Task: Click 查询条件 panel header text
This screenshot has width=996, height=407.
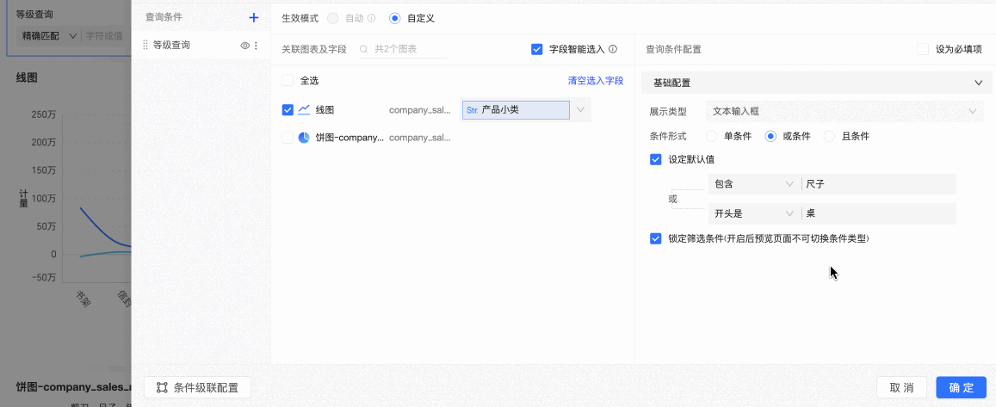Action: pyautogui.click(x=164, y=18)
